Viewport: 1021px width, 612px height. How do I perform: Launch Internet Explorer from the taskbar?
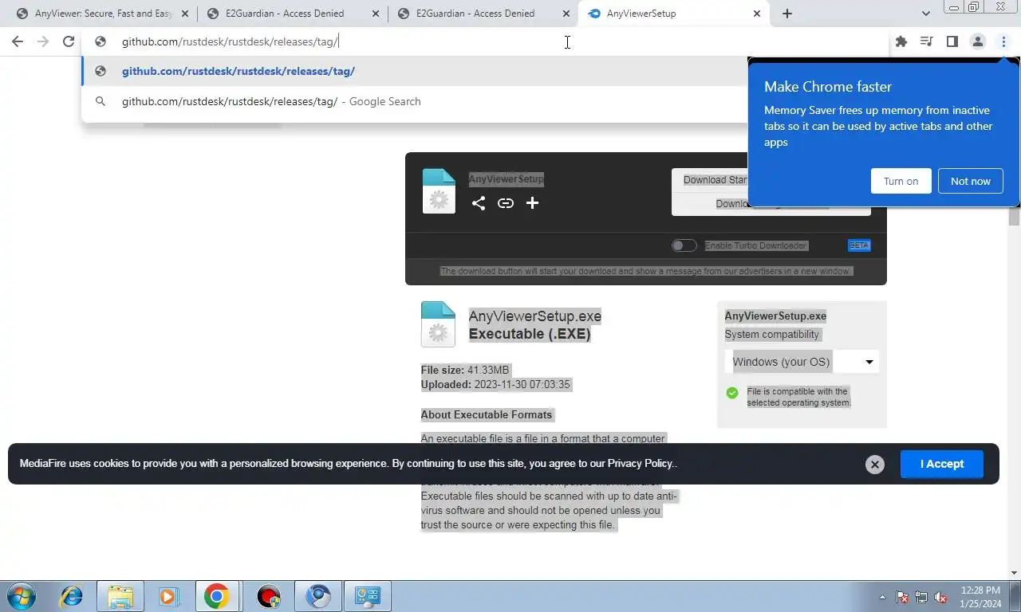72,596
